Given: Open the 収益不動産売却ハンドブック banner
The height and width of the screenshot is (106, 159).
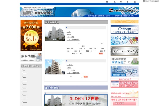Looking at the screenshot, I should 125,83.
